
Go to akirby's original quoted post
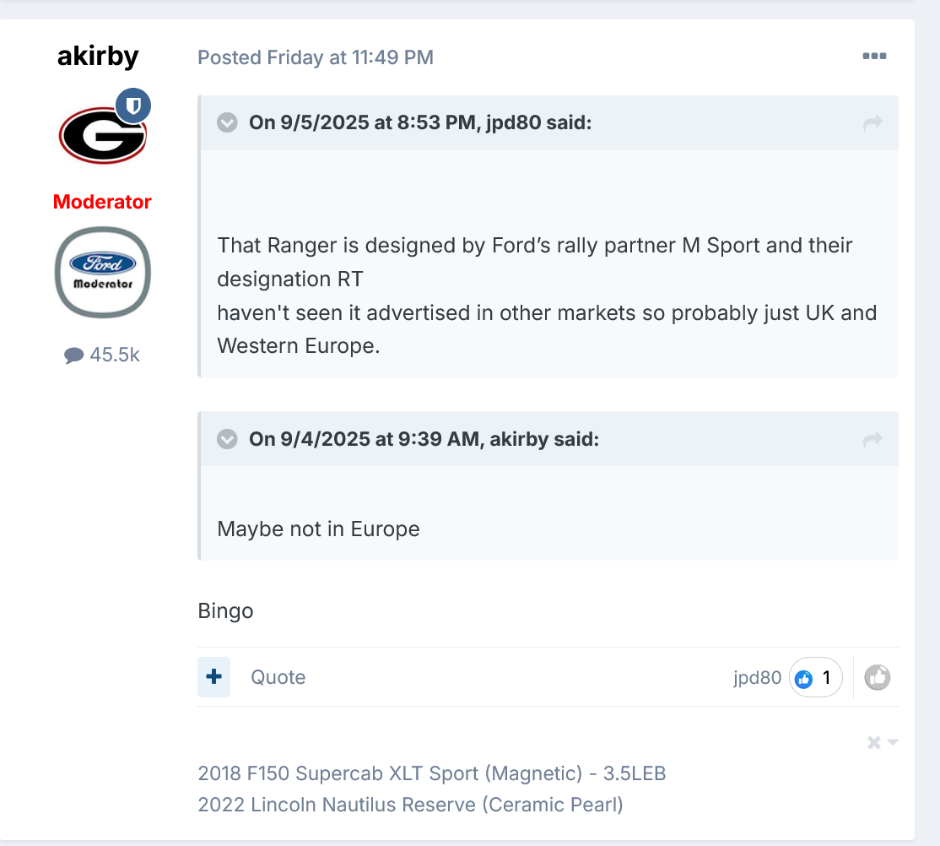[872, 439]
